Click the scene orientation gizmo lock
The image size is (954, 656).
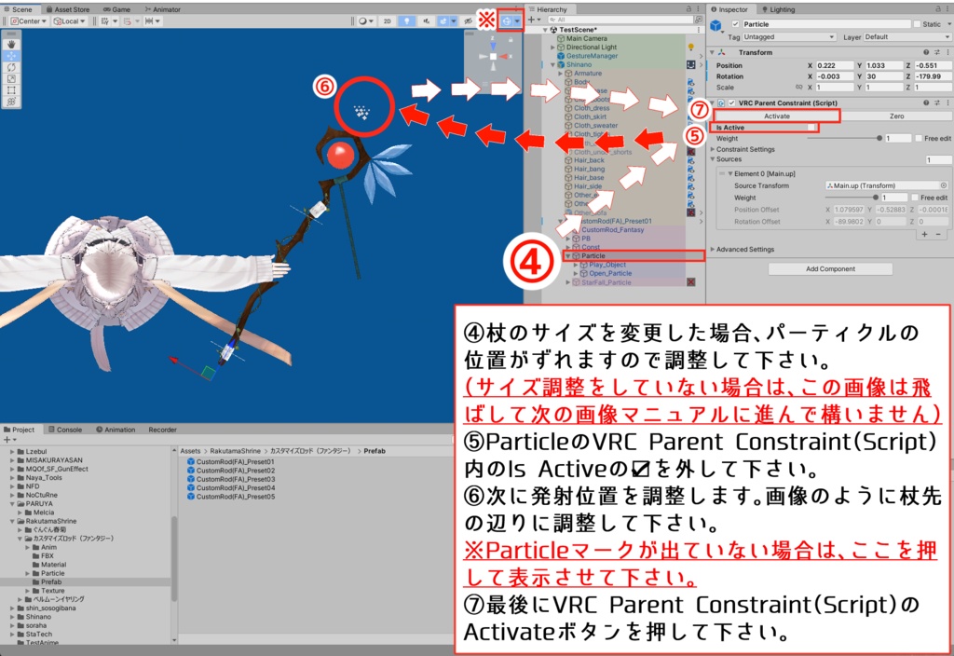(x=511, y=38)
